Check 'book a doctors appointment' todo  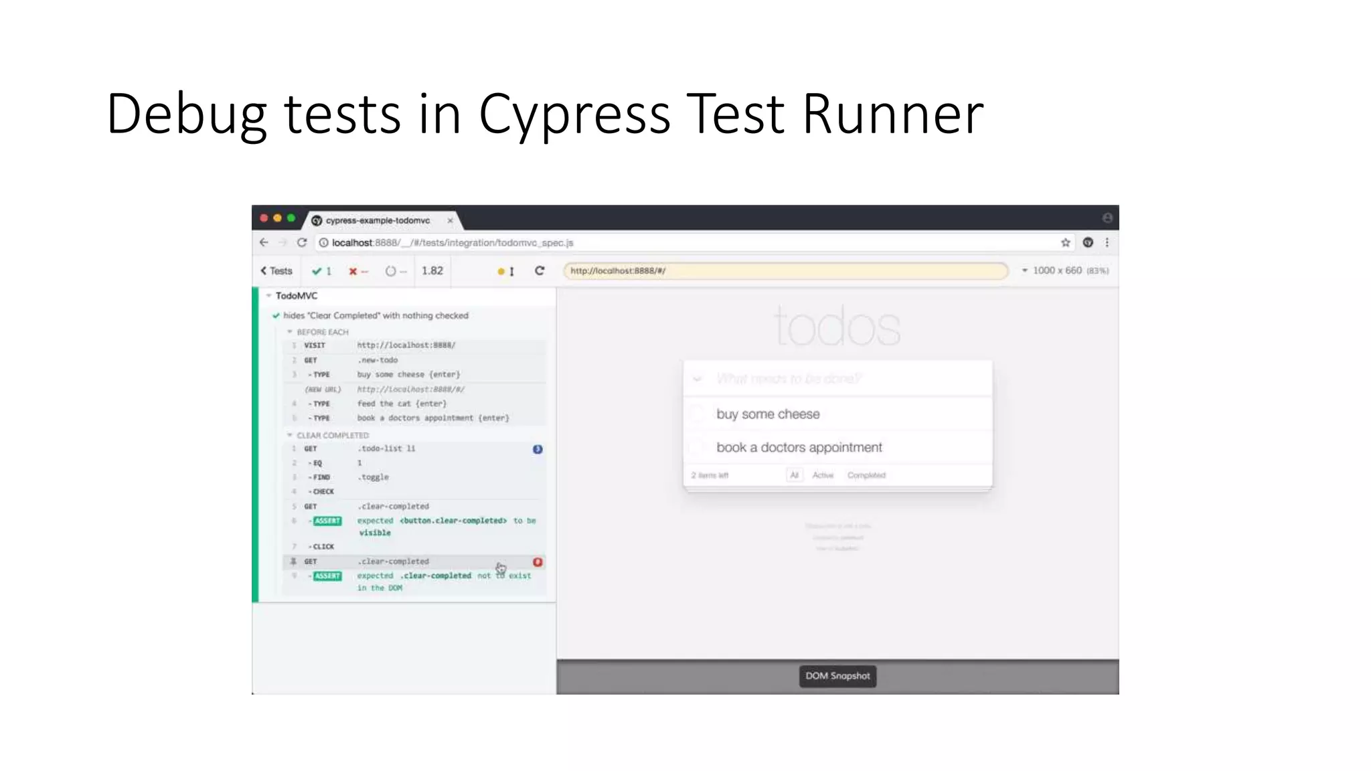[697, 447]
